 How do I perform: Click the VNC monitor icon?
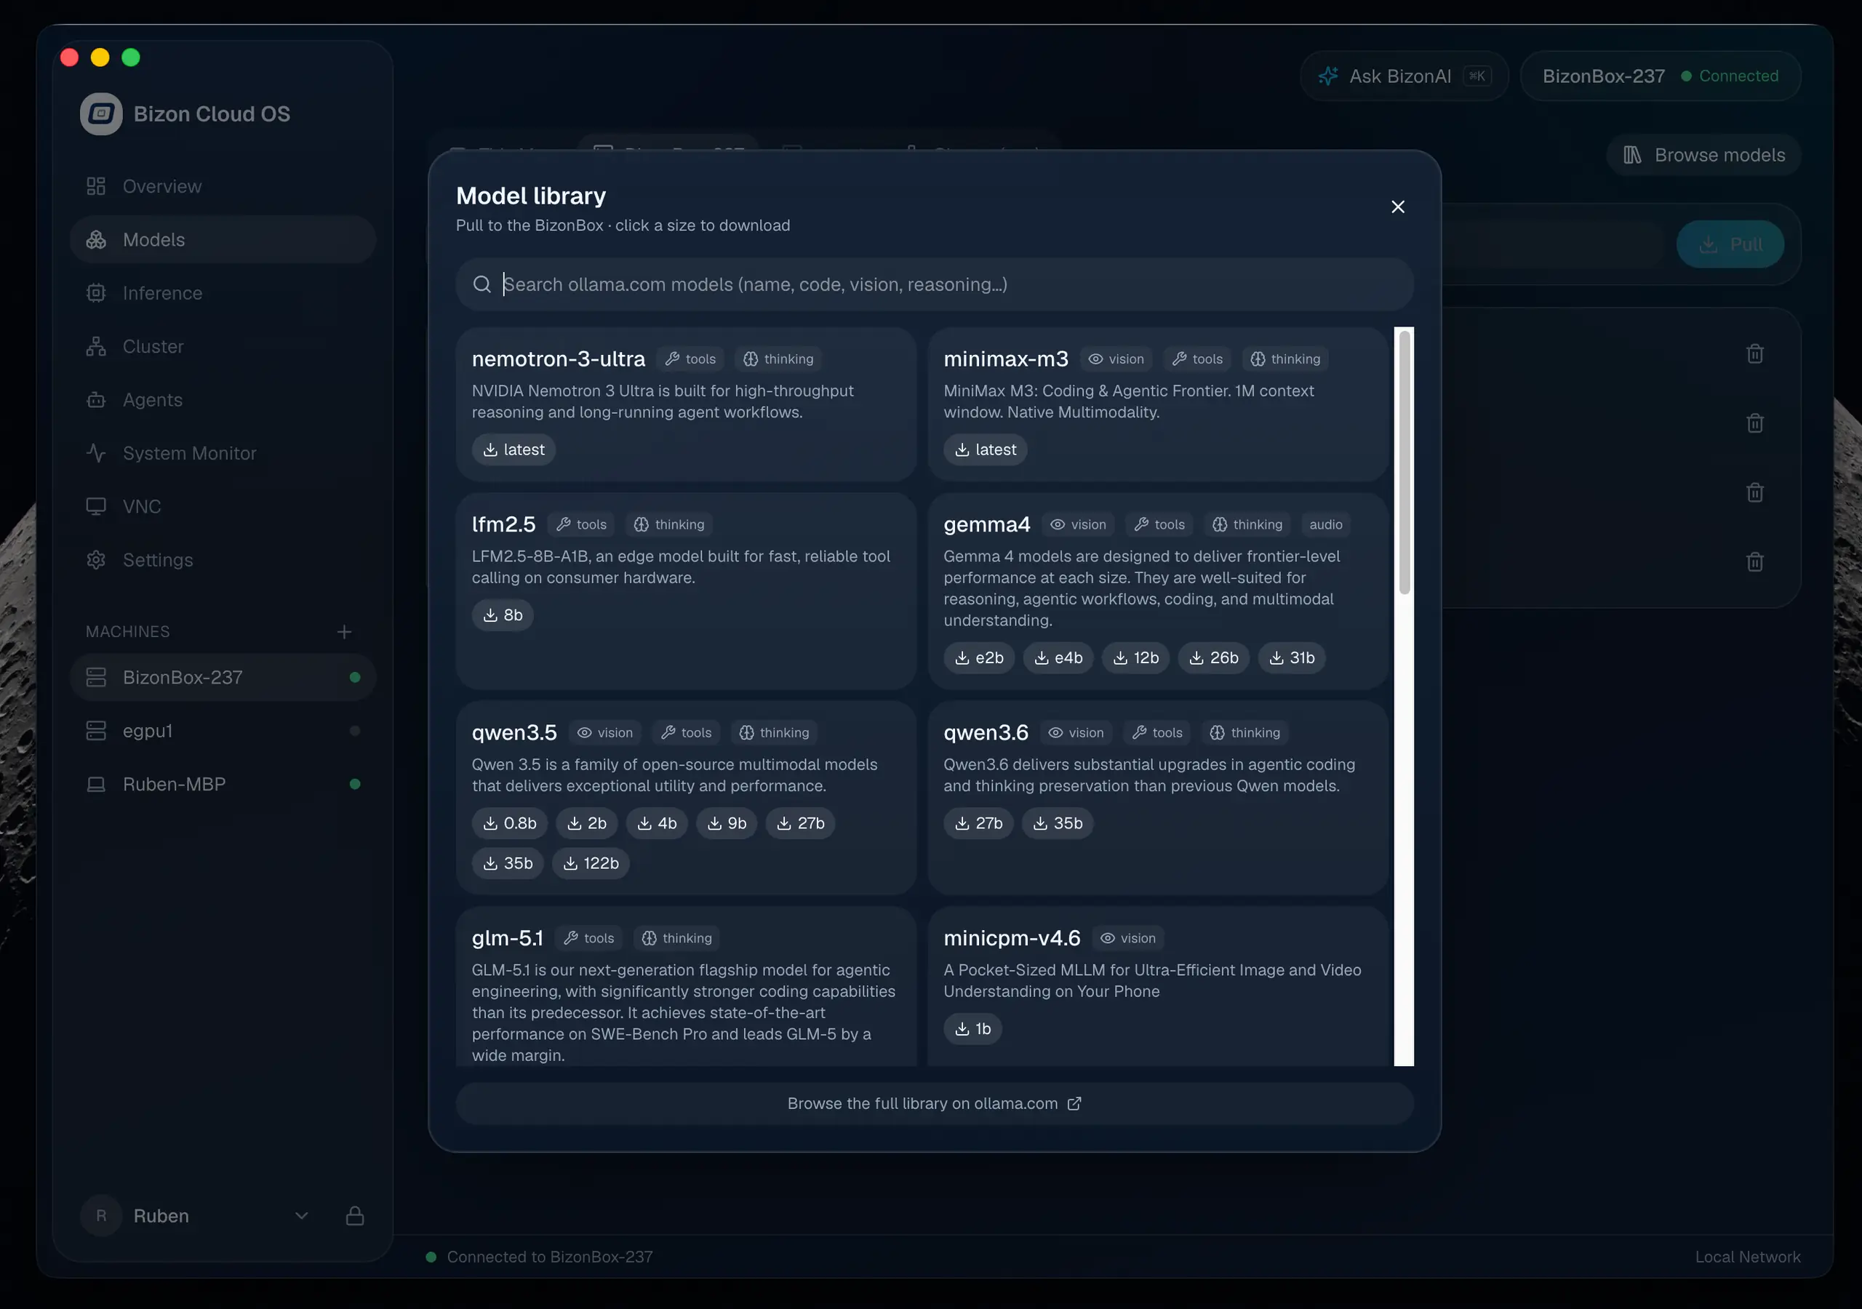point(96,507)
